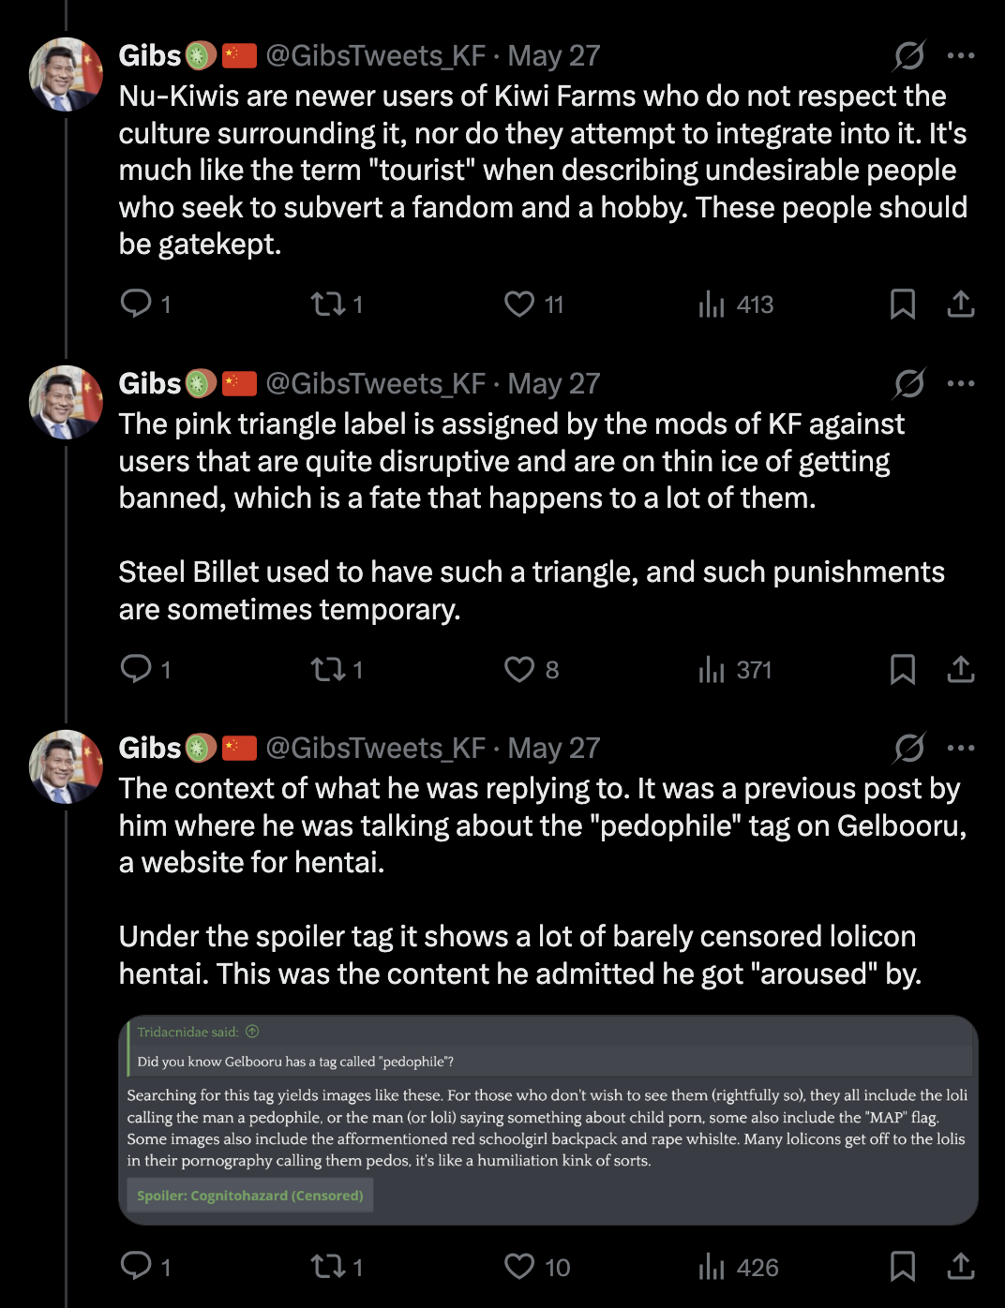Bookmark the third Gibs tweet

pos(902,1267)
